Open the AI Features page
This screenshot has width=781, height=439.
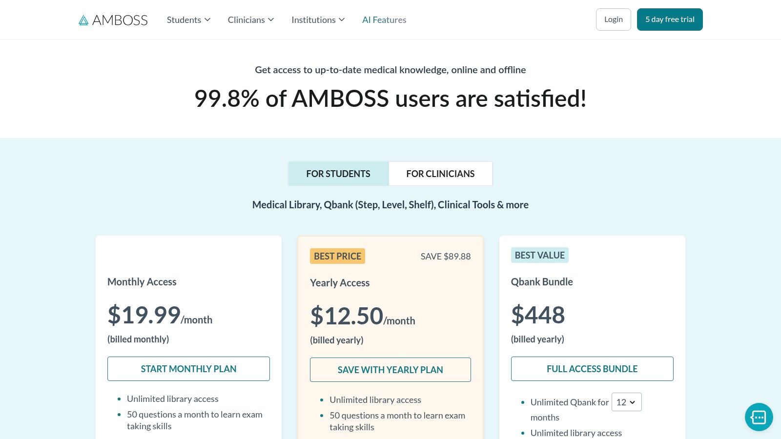[384, 20]
